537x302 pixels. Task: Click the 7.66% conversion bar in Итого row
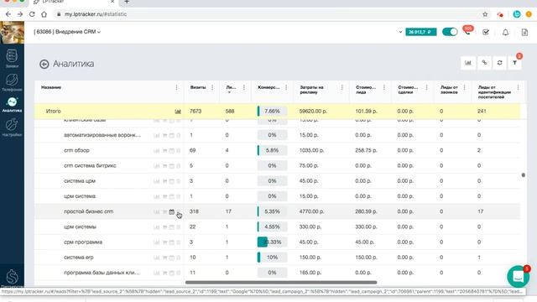(272, 112)
